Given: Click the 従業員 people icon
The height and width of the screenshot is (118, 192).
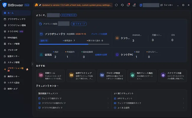Looking at the screenshot, I should click(x=41, y=55).
